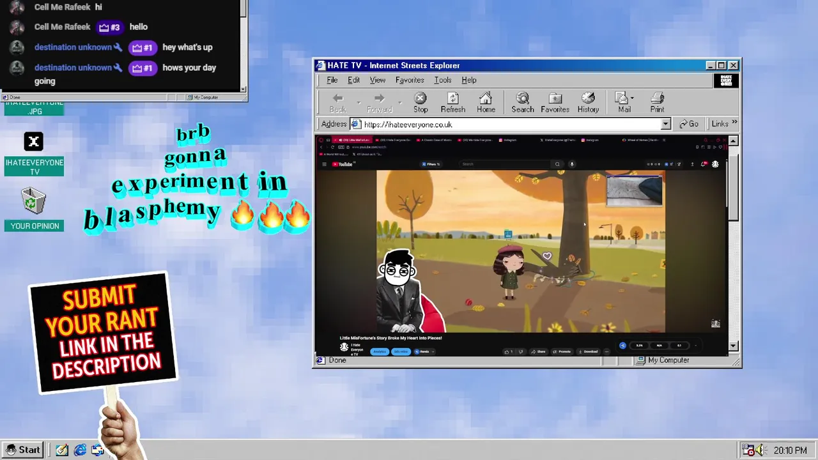The image size is (818, 460).
Task: Click the address field with ihateeveryone.co.uk URL
Action: pyautogui.click(x=509, y=124)
